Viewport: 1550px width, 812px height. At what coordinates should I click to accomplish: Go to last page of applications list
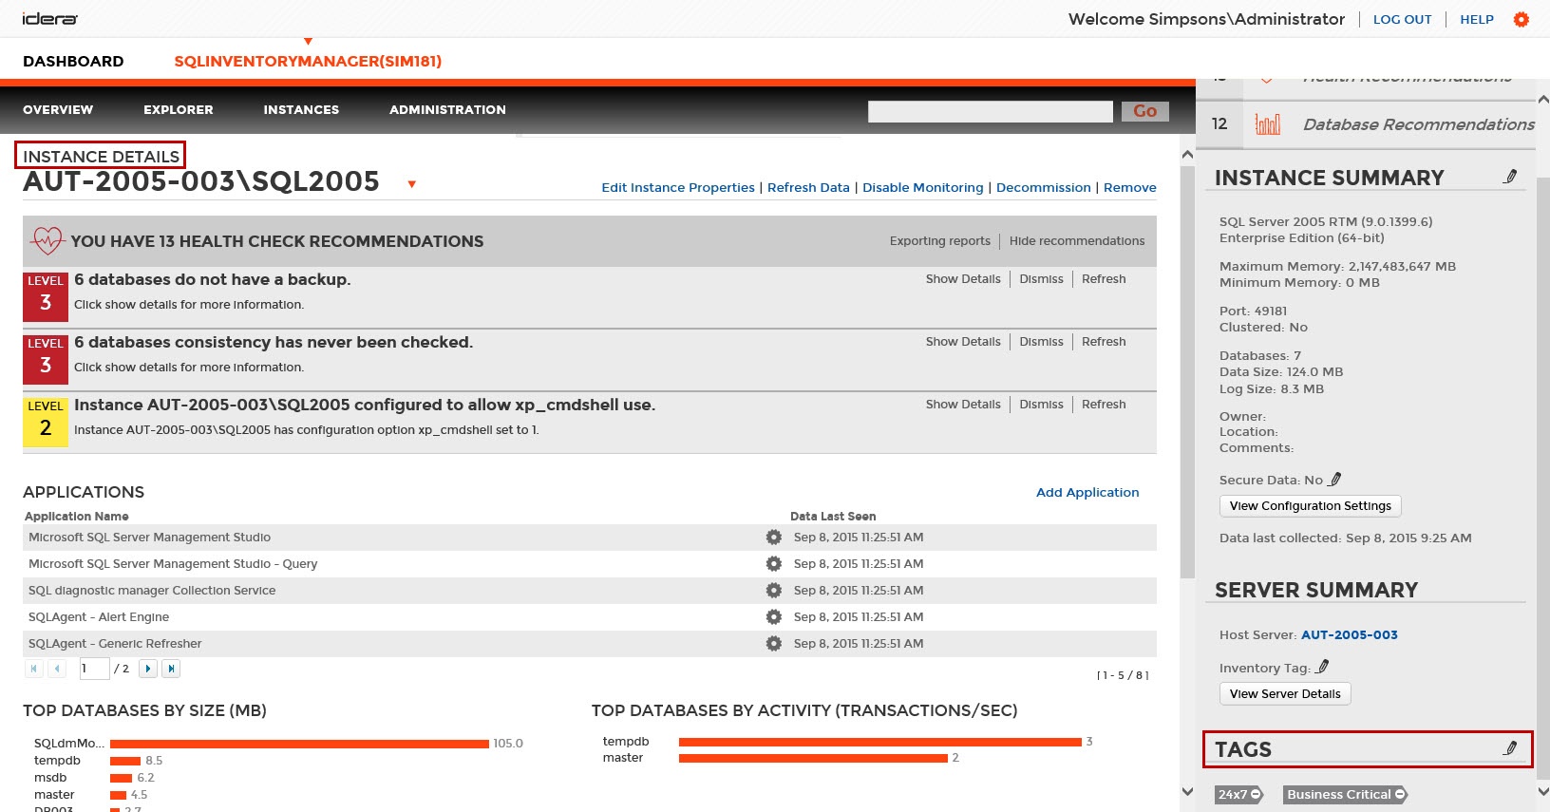click(171, 669)
